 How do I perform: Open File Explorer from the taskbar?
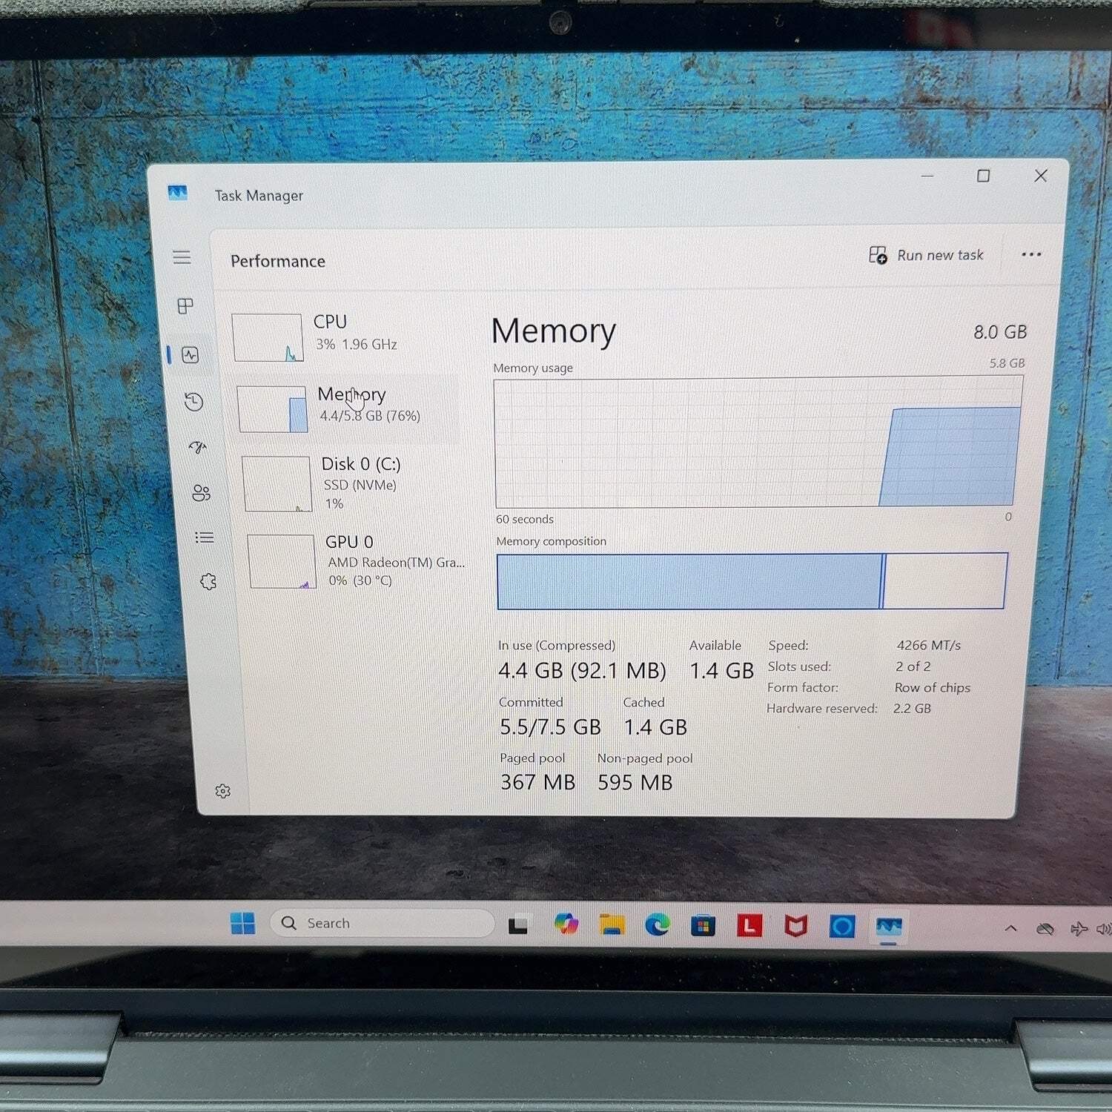point(612,924)
